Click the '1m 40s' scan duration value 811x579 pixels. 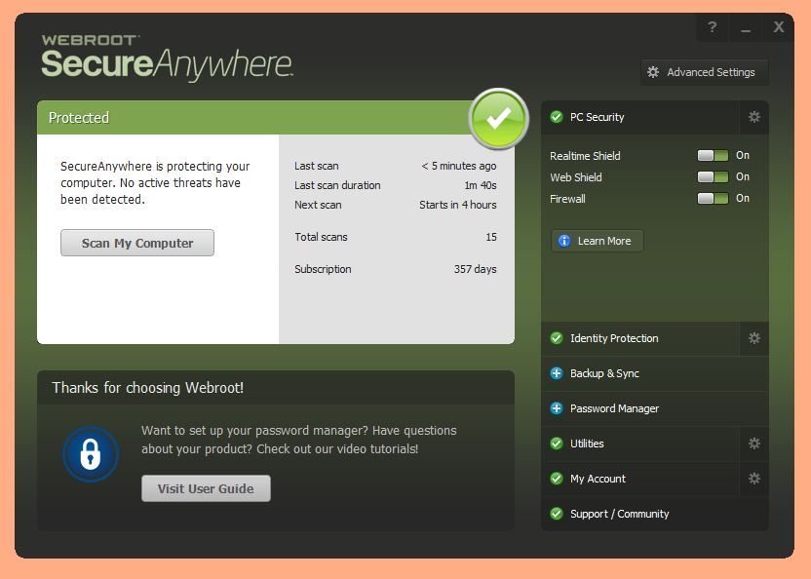(481, 185)
